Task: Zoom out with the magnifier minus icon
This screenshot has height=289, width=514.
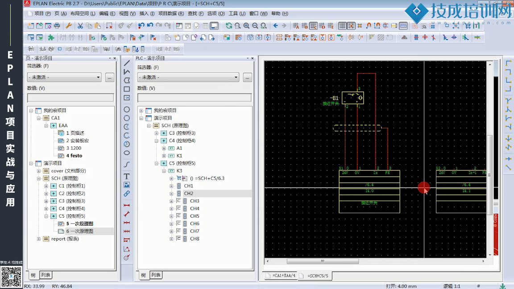Action: [x=255, y=25]
